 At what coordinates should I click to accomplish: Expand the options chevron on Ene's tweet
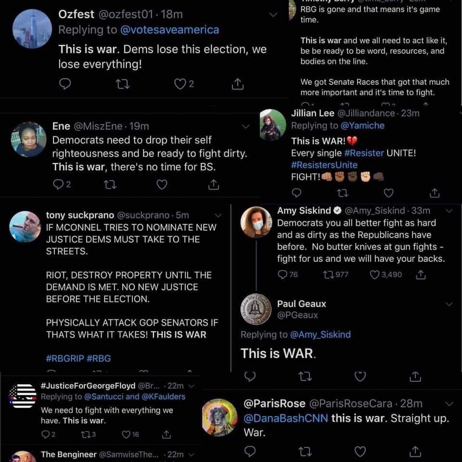(245, 127)
